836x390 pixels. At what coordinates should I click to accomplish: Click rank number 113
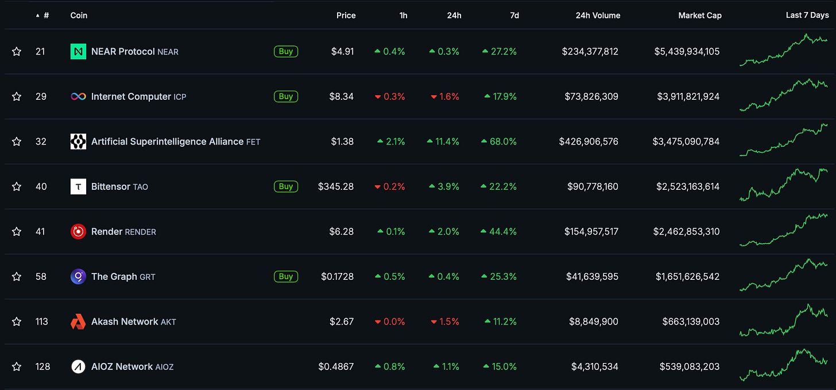42,322
